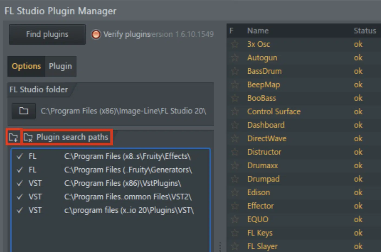Pick EQUO in the plugin list
381x252 pixels.
(258, 219)
